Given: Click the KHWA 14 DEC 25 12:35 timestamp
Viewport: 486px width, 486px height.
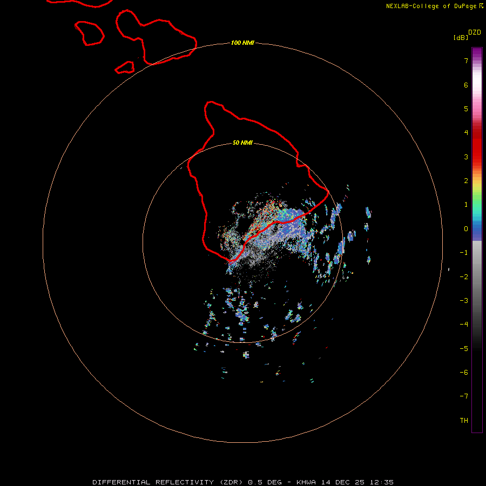Looking at the screenshot, I should [345, 482].
